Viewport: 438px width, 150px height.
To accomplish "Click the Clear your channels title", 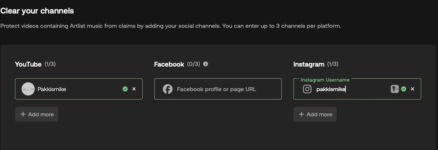I will (x=37, y=11).
